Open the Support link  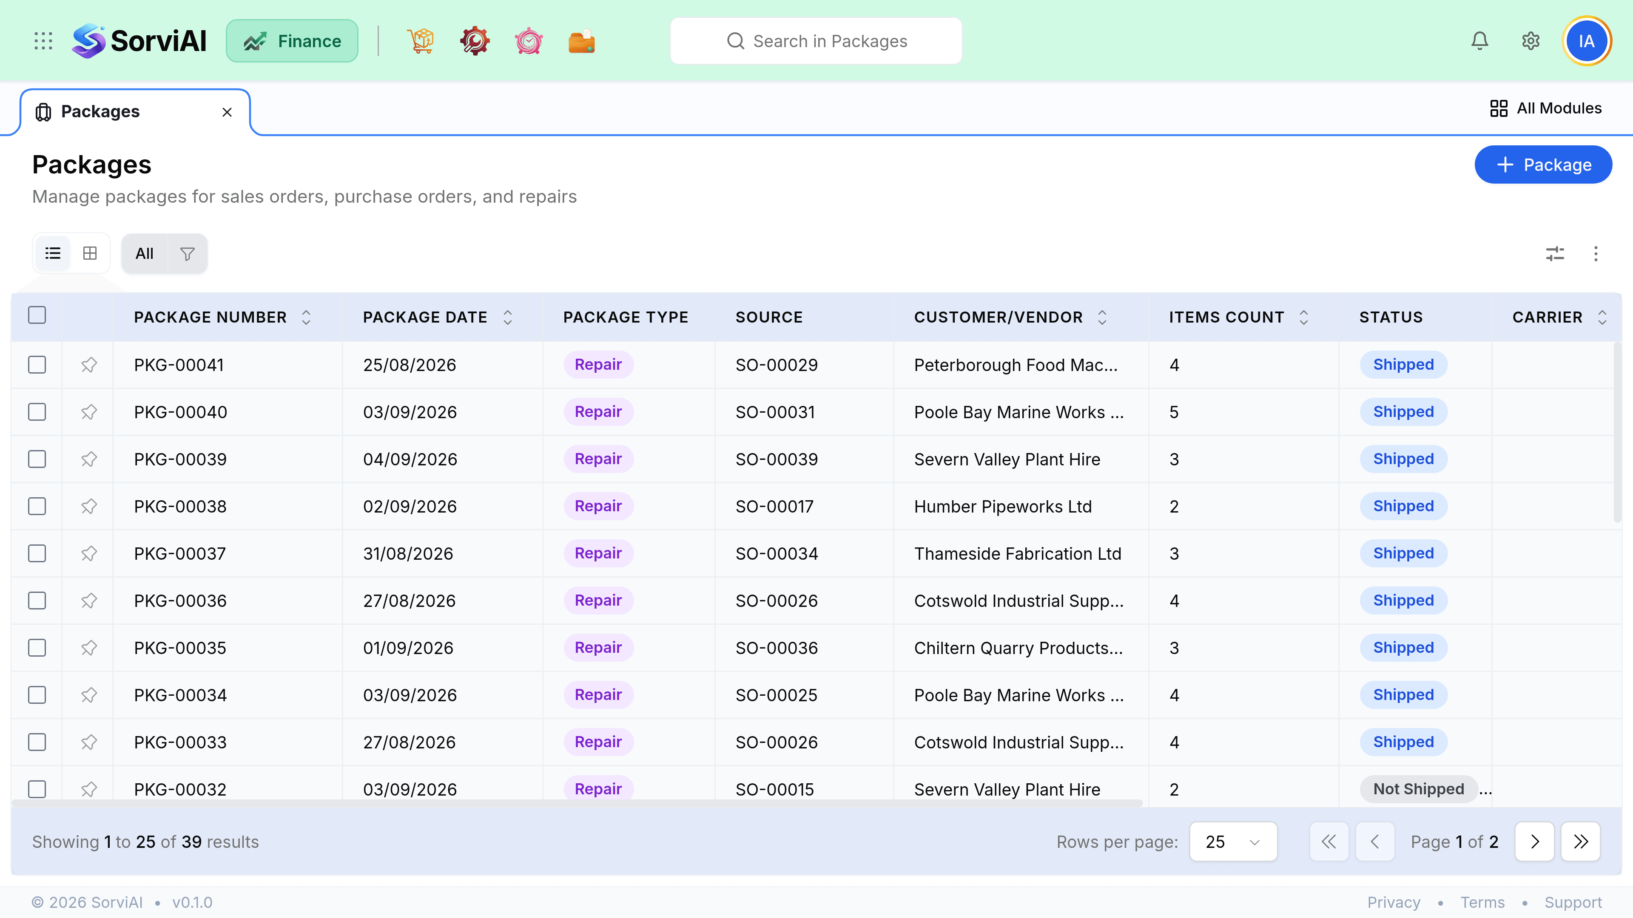coord(1573,903)
